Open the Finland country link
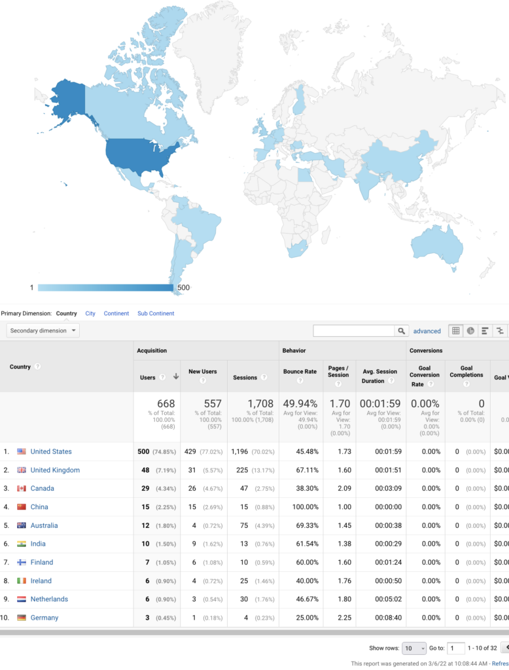 [x=42, y=562]
